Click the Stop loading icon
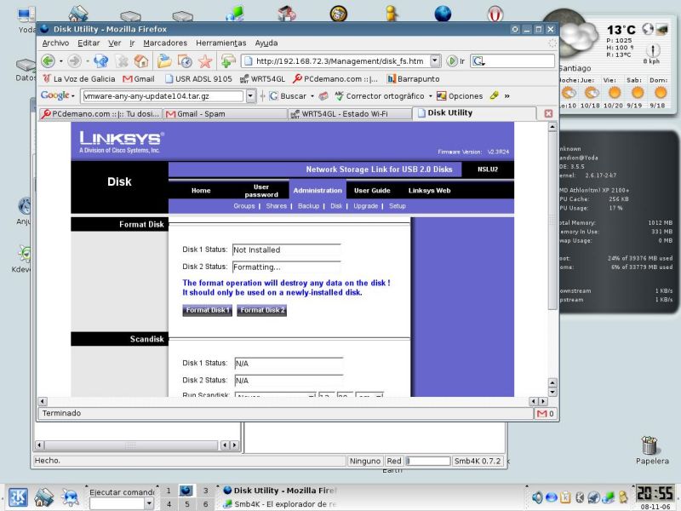The width and height of the screenshot is (681, 511). pyautogui.click(x=123, y=61)
